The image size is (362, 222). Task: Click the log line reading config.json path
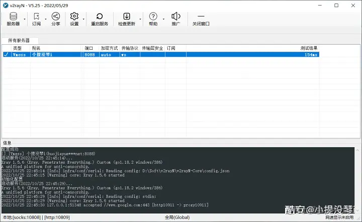coord(116,171)
